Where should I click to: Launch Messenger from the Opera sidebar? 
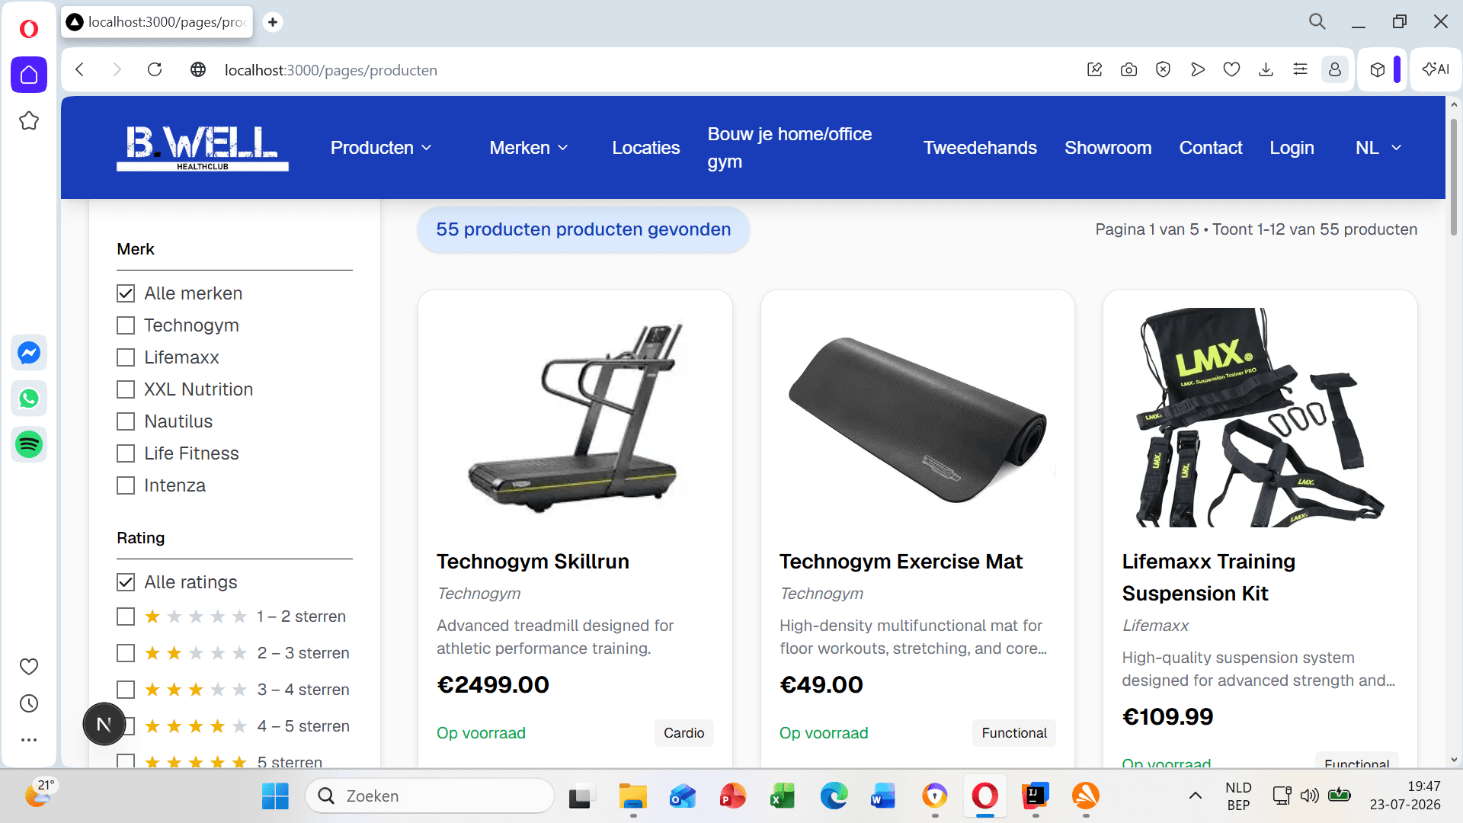pyautogui.click(x=29, y=353)
